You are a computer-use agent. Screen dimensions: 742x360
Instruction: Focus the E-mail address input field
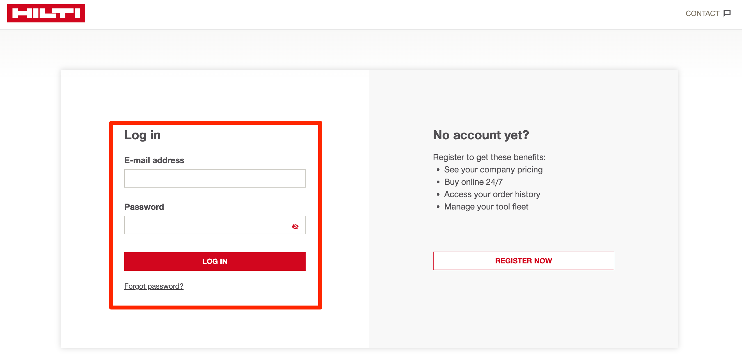point(215,178)
